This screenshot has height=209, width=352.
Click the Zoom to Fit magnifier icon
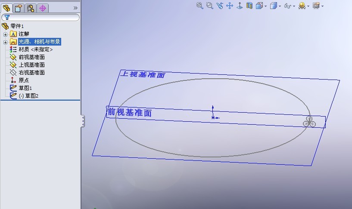(199, 6)
